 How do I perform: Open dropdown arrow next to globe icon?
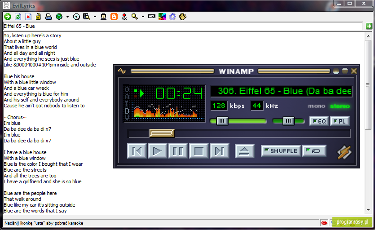coord(67,17)
